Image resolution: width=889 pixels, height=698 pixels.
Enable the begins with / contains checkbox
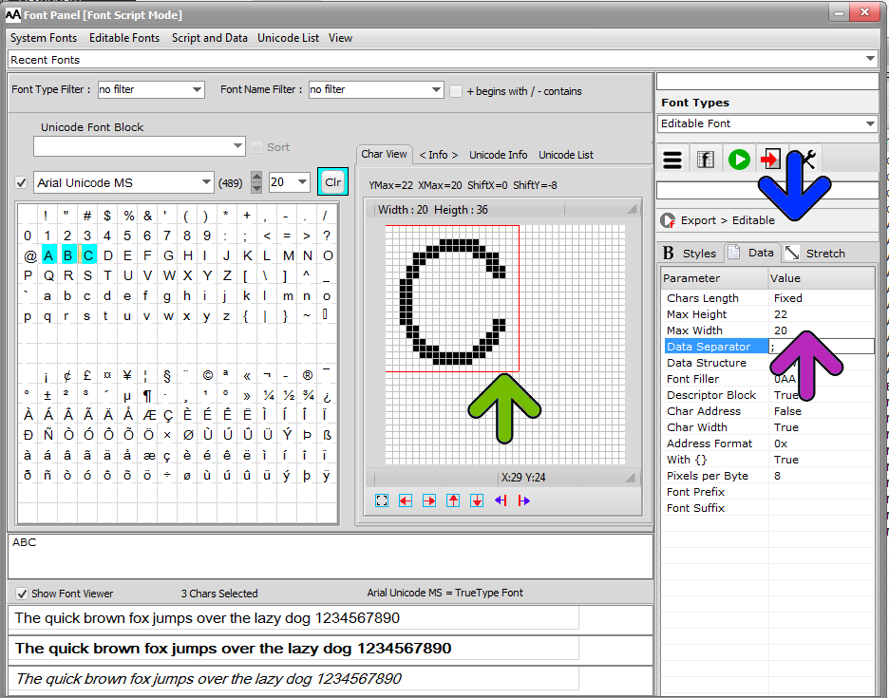456,91
